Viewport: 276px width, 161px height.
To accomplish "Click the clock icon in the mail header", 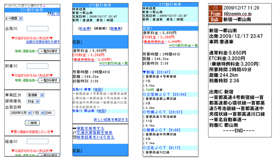I will click(x=215, y=8).
